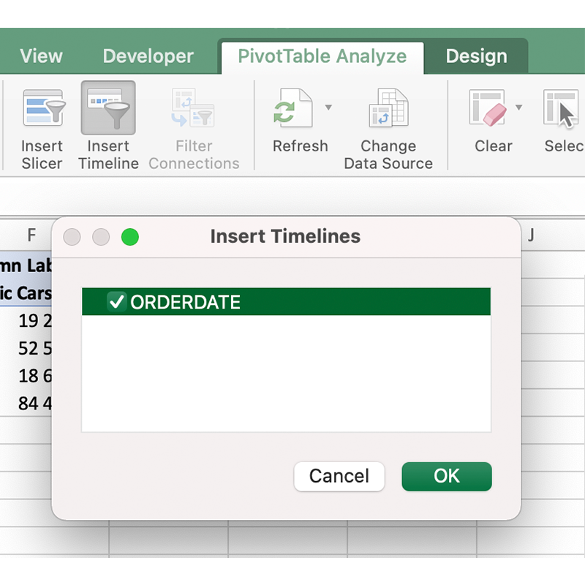Click the Change Data Source icon
Screen dimensions: 585x585
pos(388,110)
